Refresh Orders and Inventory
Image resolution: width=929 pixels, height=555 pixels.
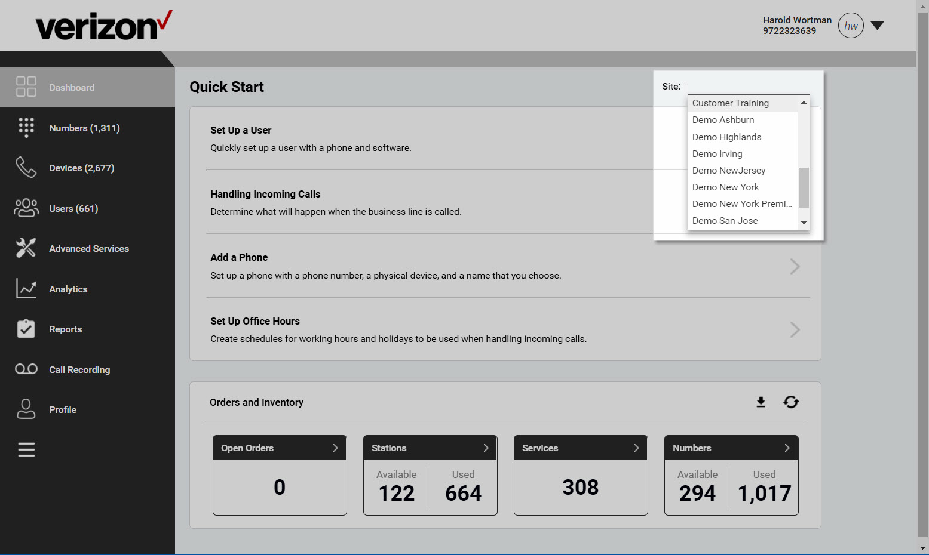[791, 402]
